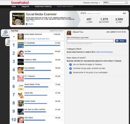Click the comments speech bubble icon in stats
The image size is (130, 124).
[x=100, y=22]
